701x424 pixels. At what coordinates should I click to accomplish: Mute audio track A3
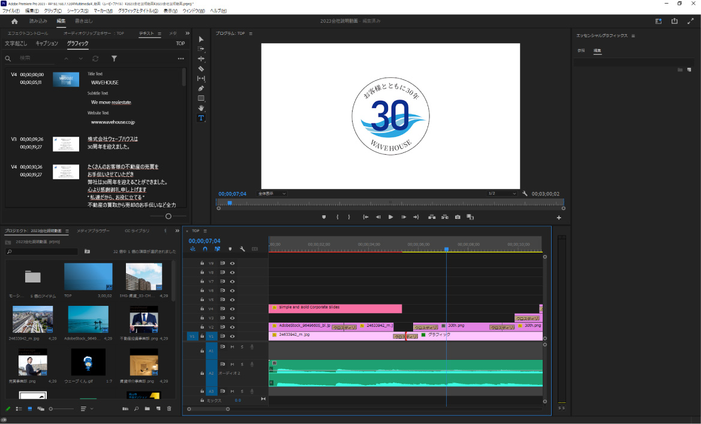[x=232, y=392]
